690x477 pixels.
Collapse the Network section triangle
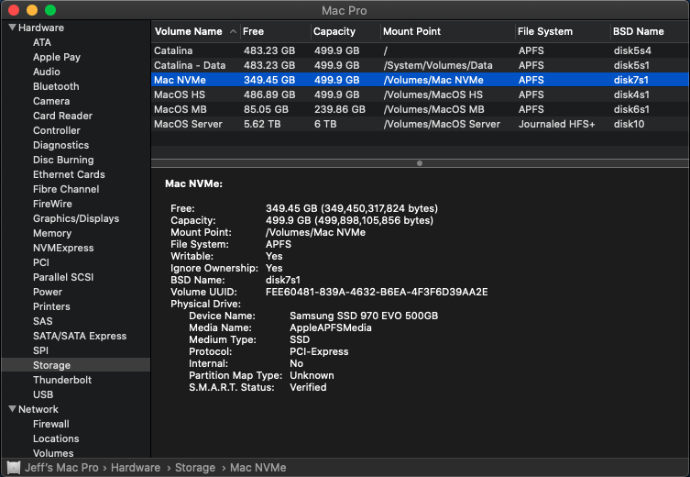click(12, 409)
